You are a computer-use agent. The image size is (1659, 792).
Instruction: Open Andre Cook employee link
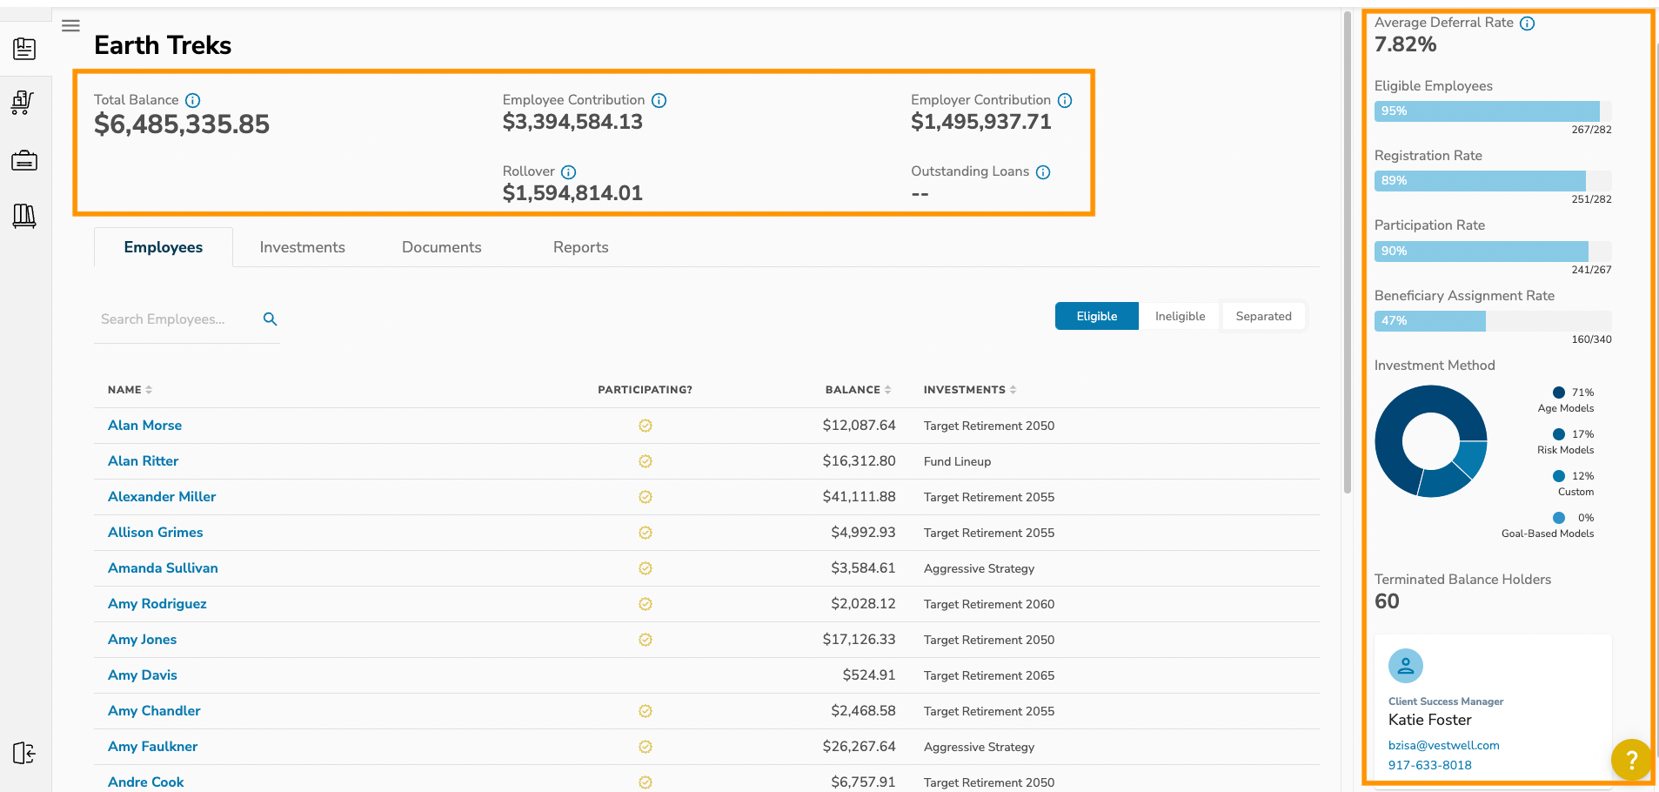pos(145,782)
